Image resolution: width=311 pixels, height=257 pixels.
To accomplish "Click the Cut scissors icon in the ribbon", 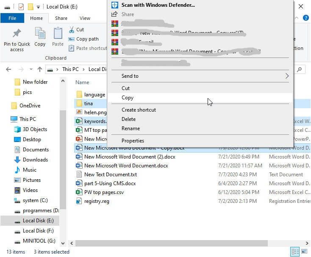I will click(72, 30).
